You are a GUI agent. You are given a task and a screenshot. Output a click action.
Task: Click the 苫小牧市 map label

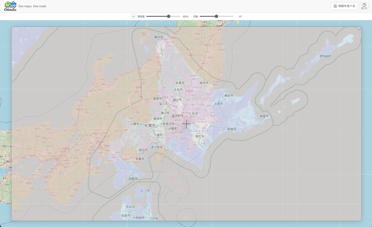[157, 147]
